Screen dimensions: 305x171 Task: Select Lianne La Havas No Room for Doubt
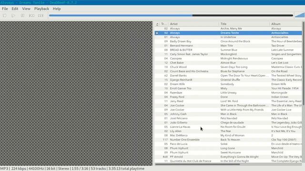click(228, 127)
